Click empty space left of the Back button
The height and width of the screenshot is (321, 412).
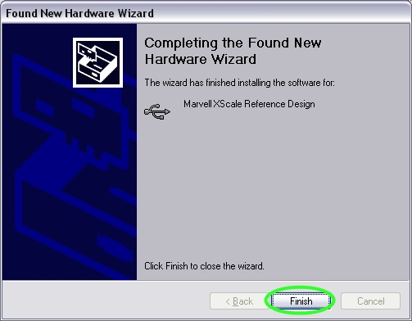106,301
